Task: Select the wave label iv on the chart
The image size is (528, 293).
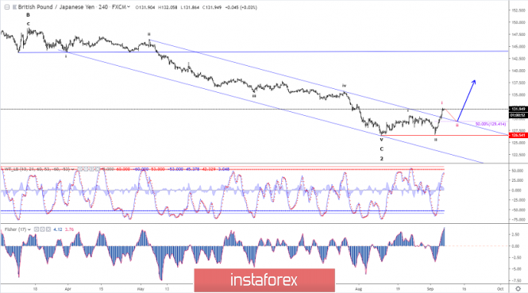Action: [x=344, y=86]
